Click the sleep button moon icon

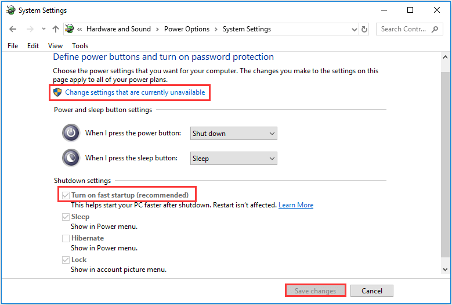71,158
